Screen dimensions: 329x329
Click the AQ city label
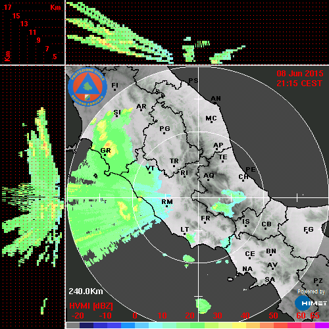coord(209,176)
